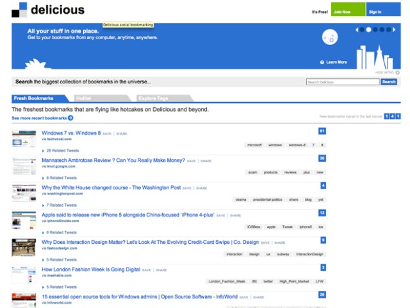Save the London Fashion Week bookmark
The height and width of the screenshot is (308, 410).
click(147, 270)
